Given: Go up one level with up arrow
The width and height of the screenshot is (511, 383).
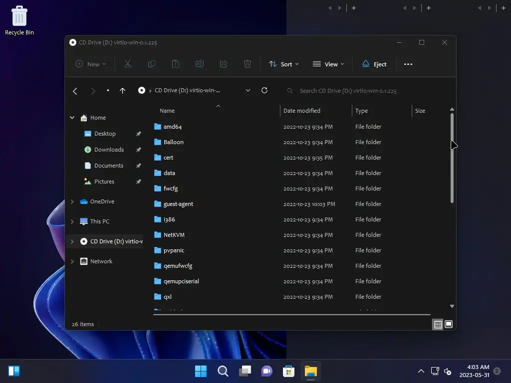Looking at the screenshot, I should (x=122, y=91).
